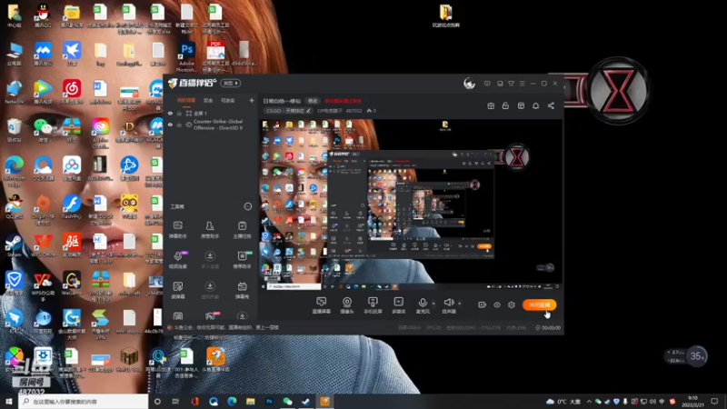
Task: Open the gift box icon above preview
Action: point(491,105)
